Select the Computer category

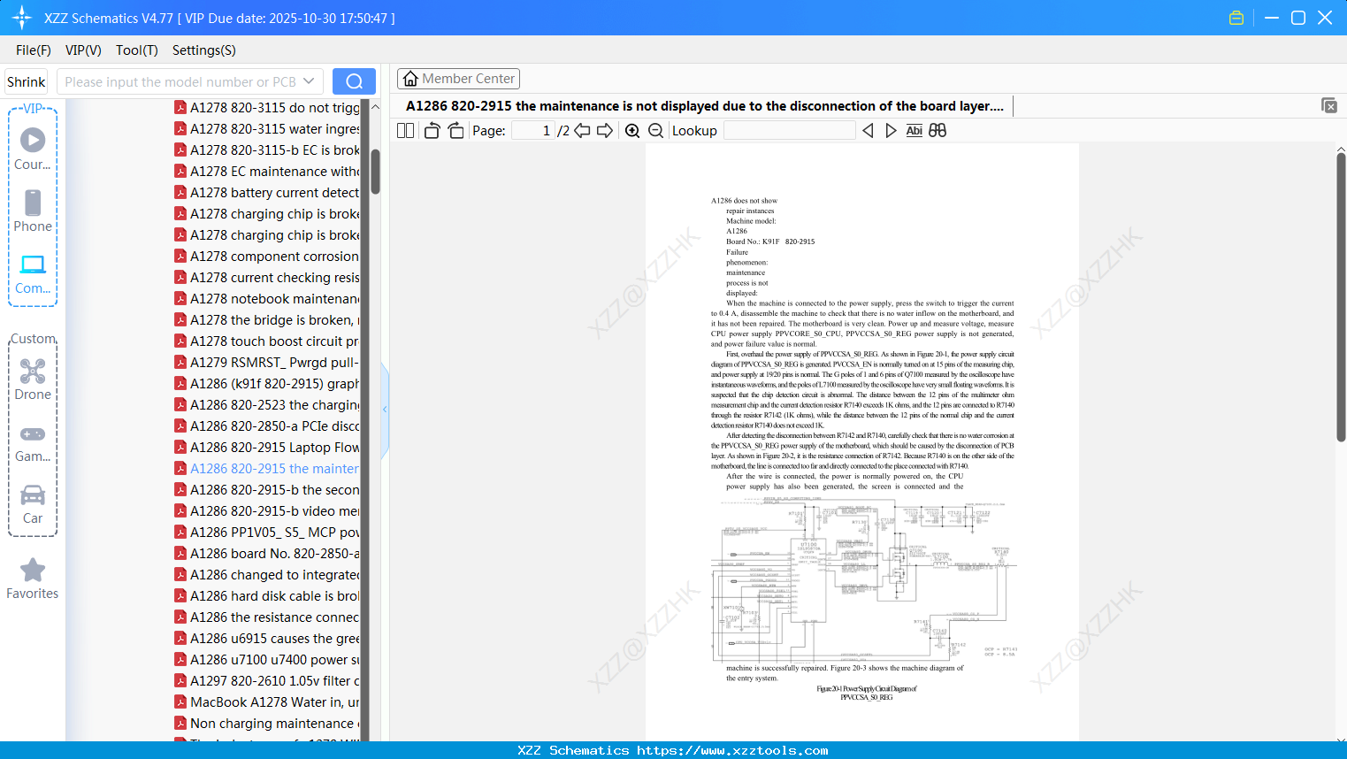(33, 273)
